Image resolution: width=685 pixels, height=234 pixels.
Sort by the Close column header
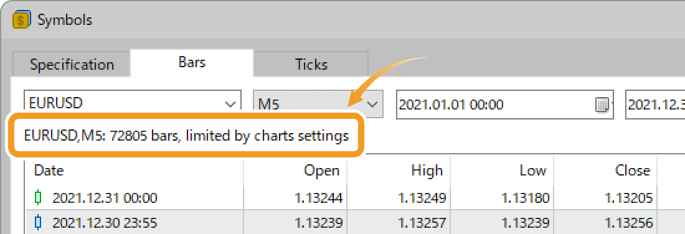[605, 171]
